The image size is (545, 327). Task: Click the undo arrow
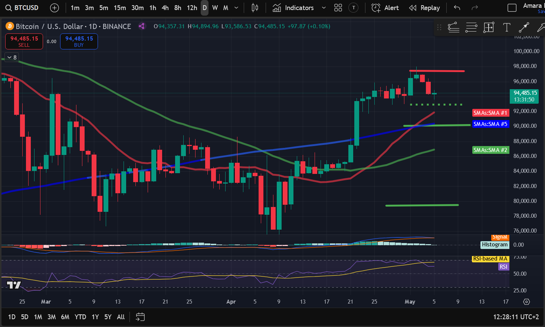click(457, 8)
